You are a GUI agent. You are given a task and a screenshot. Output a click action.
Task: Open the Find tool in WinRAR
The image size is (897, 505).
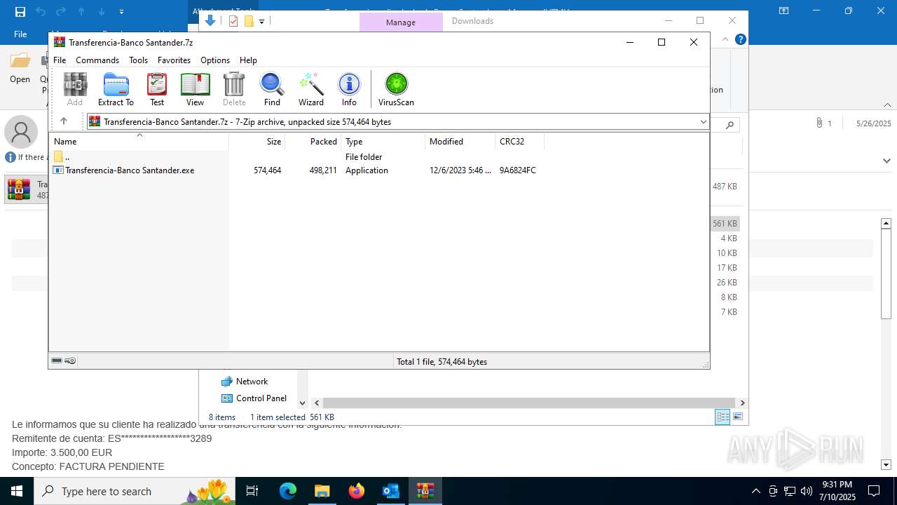(x=272, y=89)
